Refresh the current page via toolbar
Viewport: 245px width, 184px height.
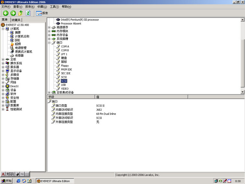tap(28, 13)
